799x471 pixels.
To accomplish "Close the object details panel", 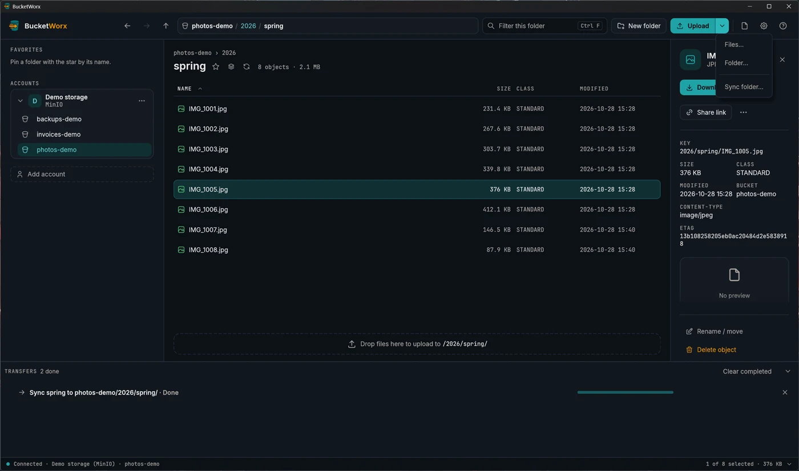I will point(782,59).
